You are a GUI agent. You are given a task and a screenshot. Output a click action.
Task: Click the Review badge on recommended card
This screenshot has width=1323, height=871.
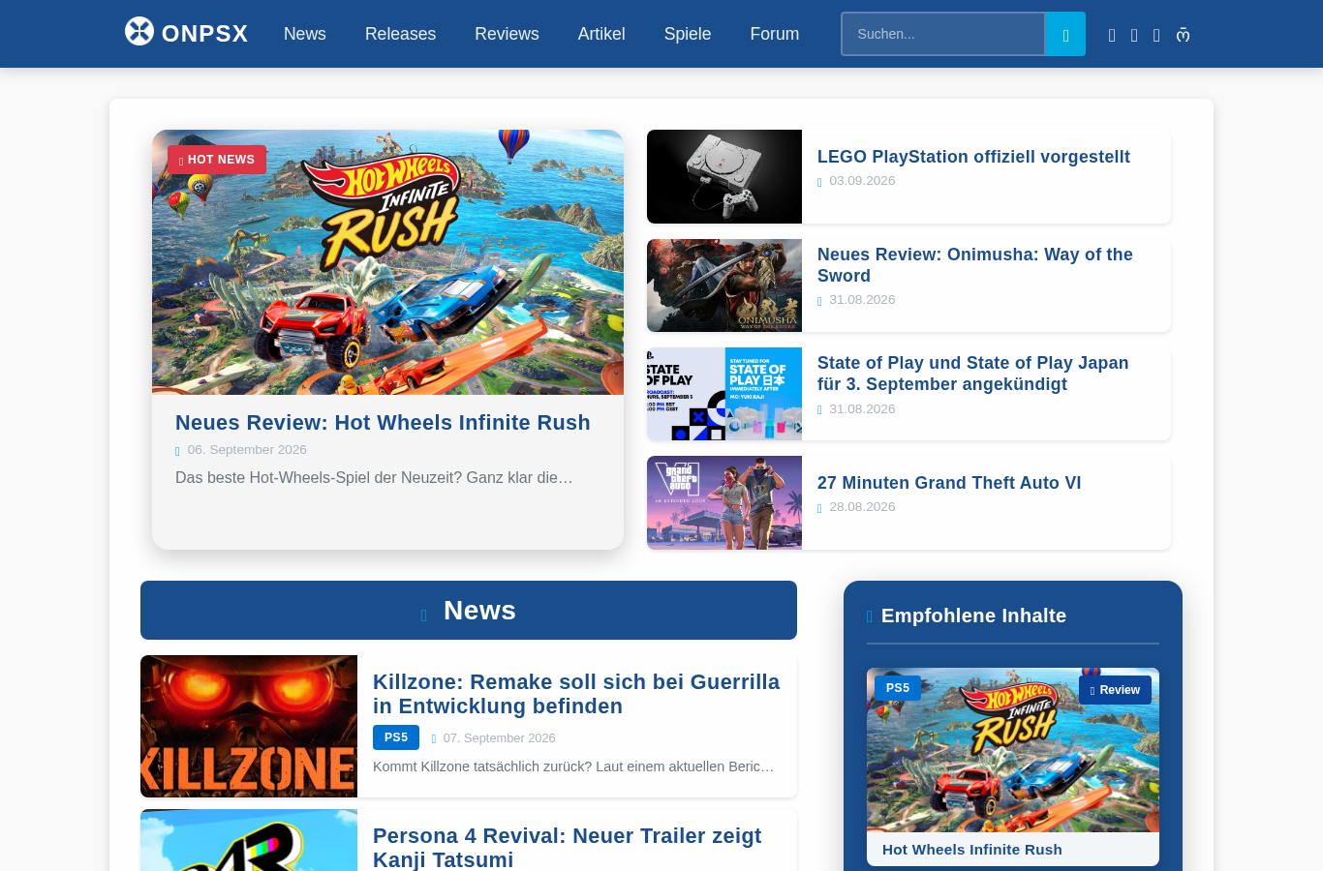1115,690
